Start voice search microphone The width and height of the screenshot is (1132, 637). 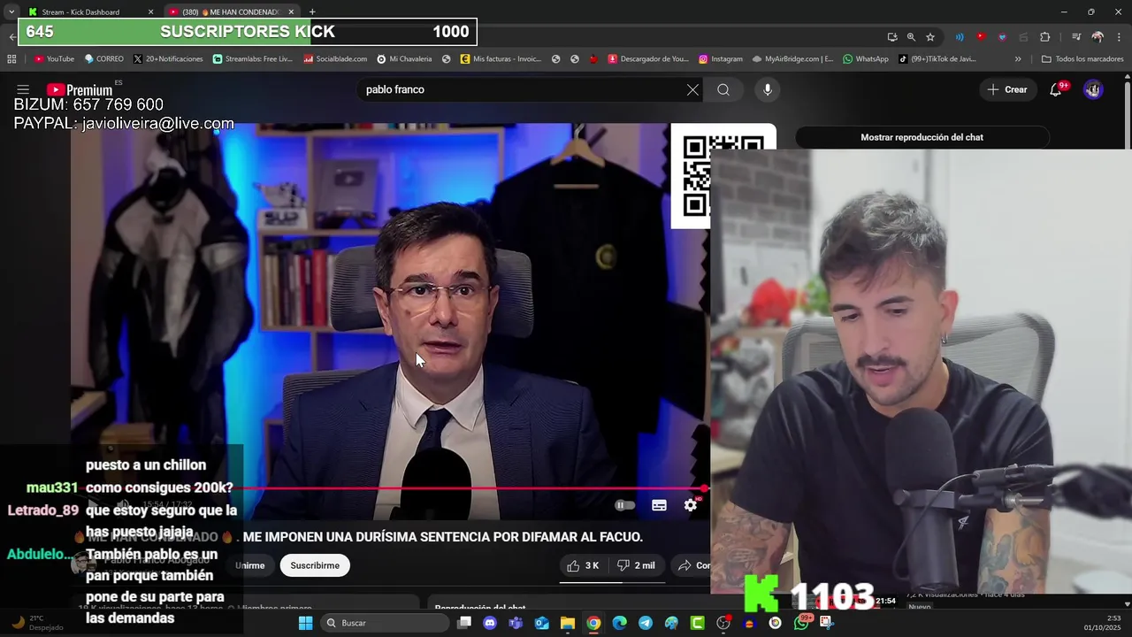(768, 89)
